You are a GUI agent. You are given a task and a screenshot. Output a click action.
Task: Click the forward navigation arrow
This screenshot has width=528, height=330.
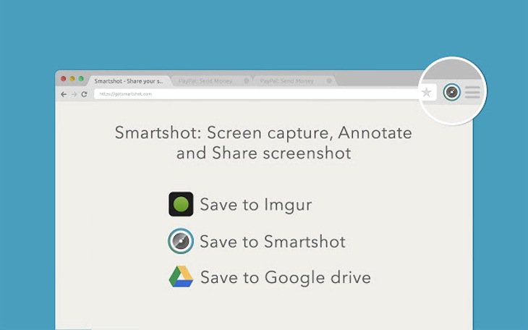coord(74,94)
